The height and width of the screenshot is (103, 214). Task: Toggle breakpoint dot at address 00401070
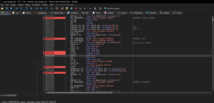point(44,56)
